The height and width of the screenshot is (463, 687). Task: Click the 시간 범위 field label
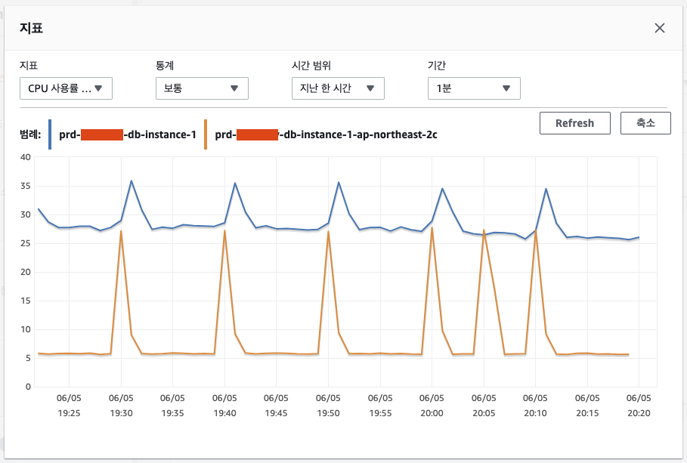tap(311, 66)
